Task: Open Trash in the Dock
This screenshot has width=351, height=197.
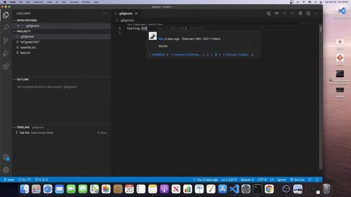Action: [326, 189]
